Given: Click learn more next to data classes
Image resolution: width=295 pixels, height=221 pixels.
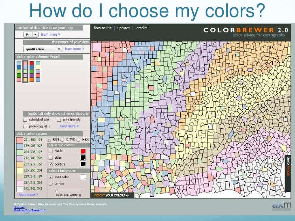Looking at the screenshot, I should 51,34.
